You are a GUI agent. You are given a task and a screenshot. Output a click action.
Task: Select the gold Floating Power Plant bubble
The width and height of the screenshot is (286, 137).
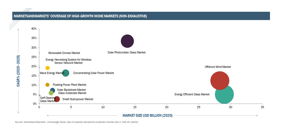pos(47,85)
